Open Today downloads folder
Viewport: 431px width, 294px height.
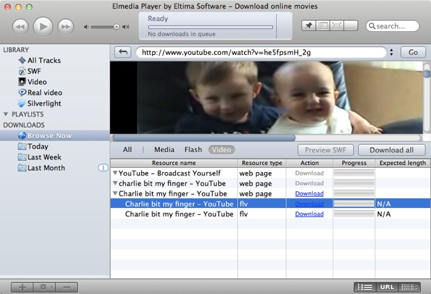tap(33, 146)
